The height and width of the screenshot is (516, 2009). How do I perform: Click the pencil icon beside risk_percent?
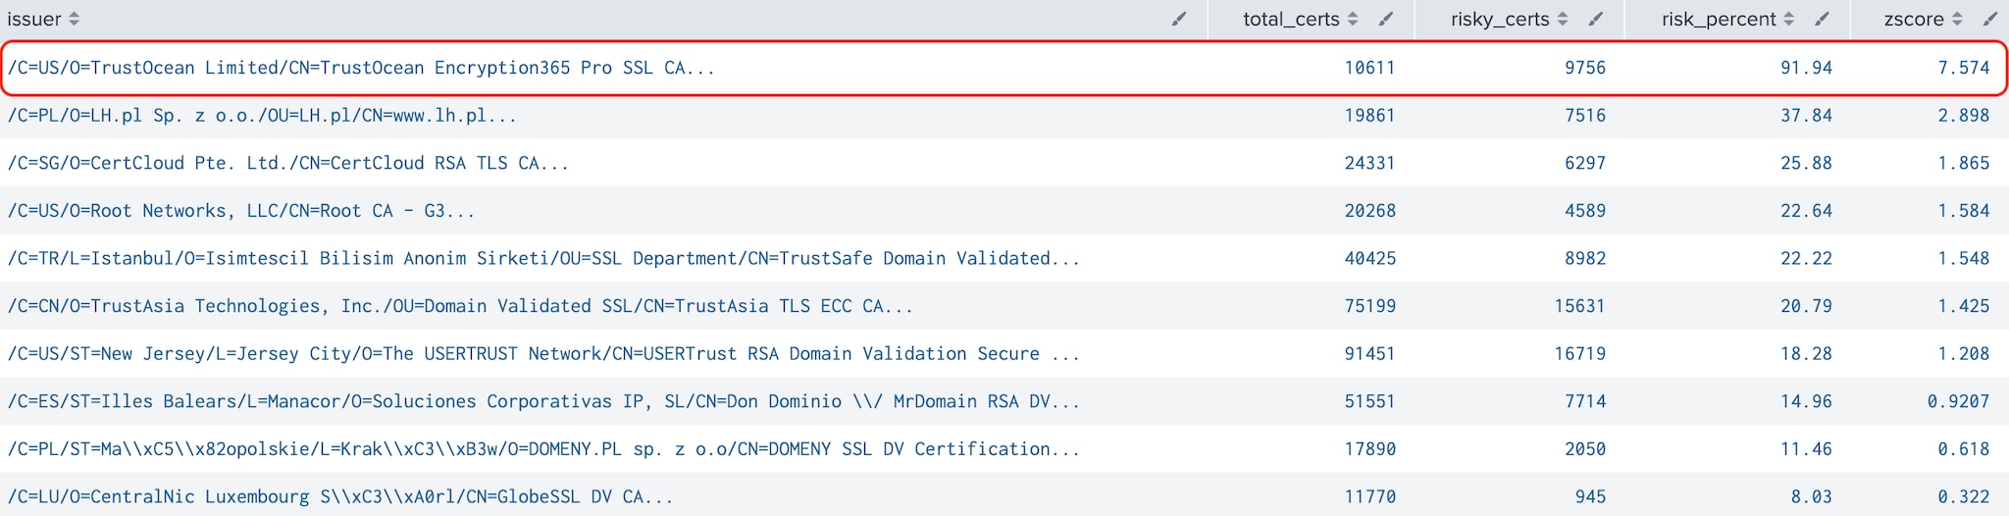[1822, 20]
